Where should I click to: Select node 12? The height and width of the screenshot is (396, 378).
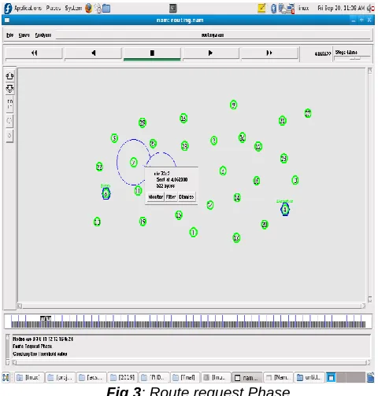coord(258,146)
